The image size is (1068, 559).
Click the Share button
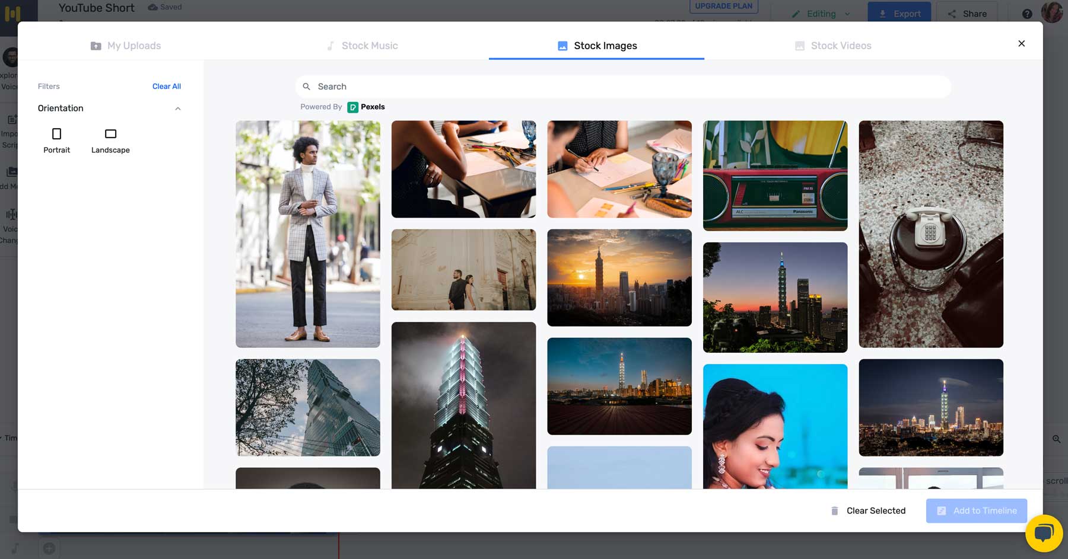pyautogui.click(x=967, y=13)
